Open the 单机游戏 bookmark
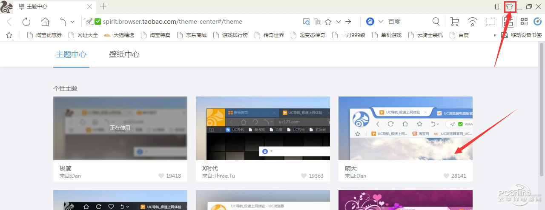This screenshot has width=545, height=210. pos(387,35)
